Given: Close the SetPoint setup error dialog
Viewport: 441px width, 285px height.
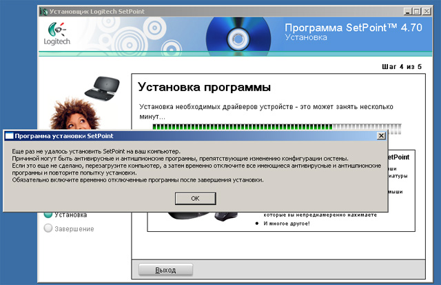Looking at the screenshot, I should (381, 136).
